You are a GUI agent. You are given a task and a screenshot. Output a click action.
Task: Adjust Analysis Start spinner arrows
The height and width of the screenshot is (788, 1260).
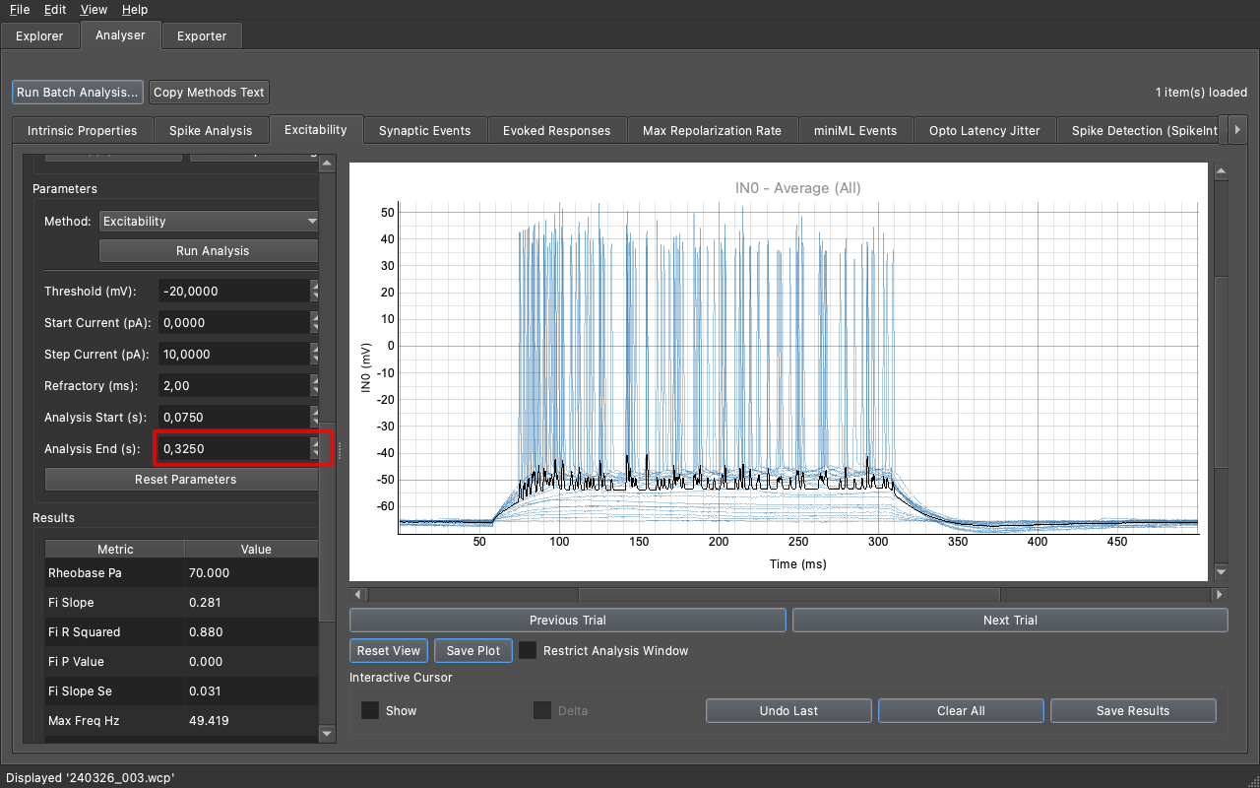click(315, 418)
